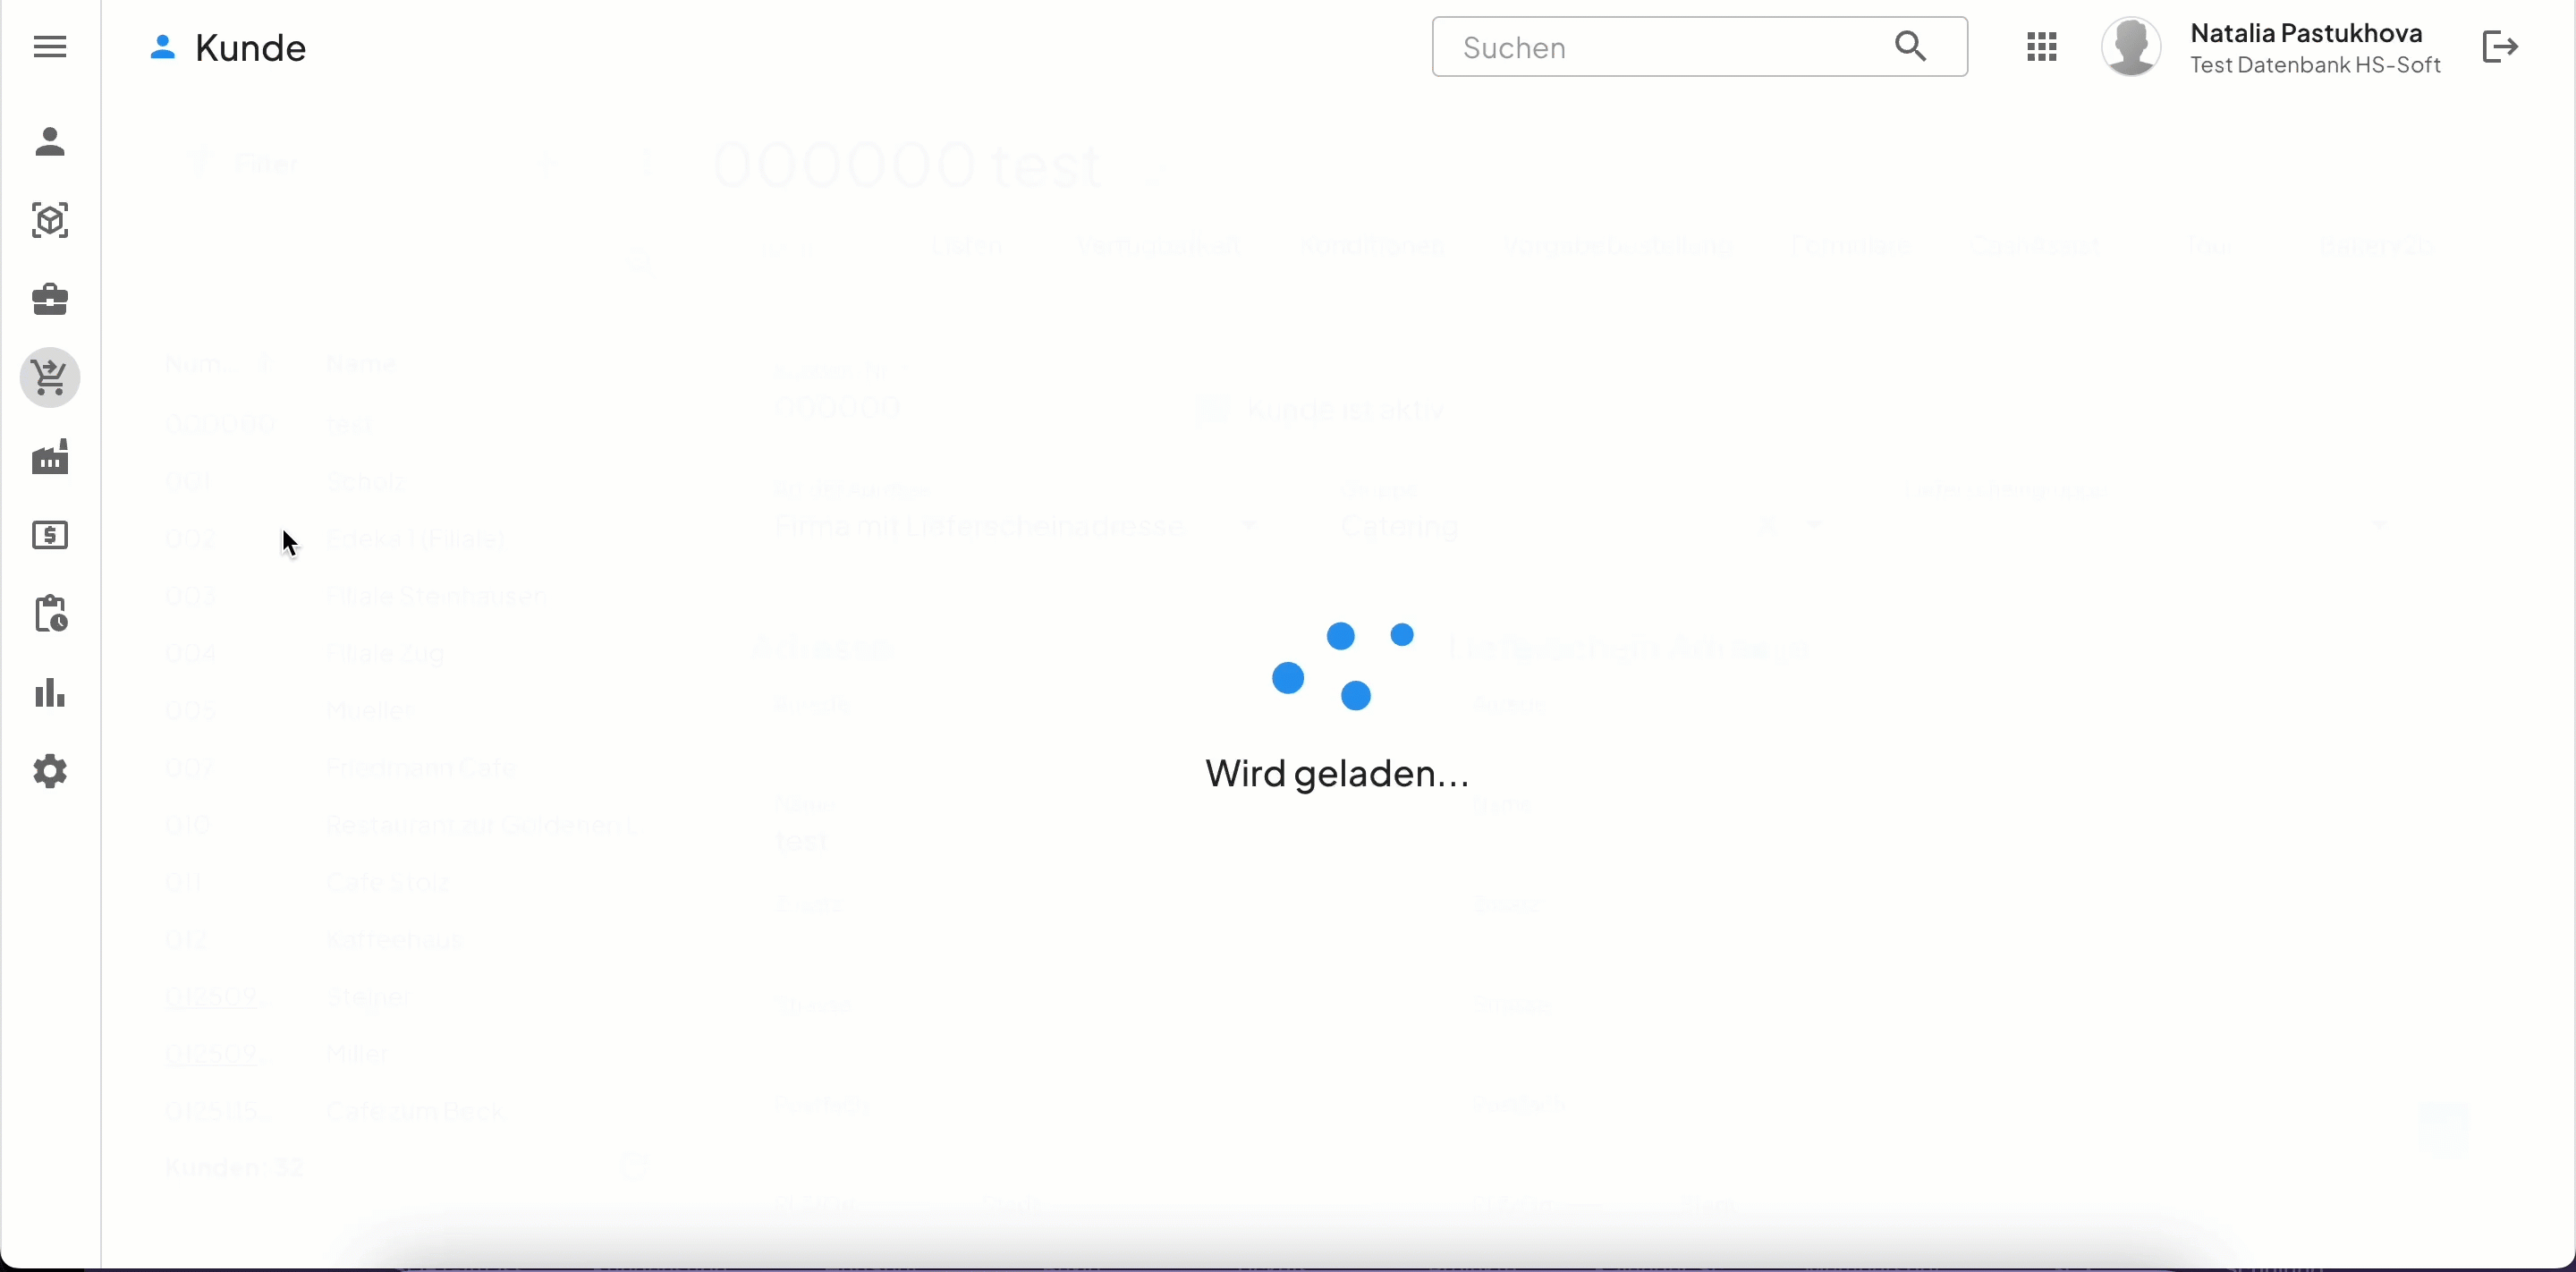Switch to the Konditionen tab
The image size is (2576, 1272).
click(x=1372, y=247)
